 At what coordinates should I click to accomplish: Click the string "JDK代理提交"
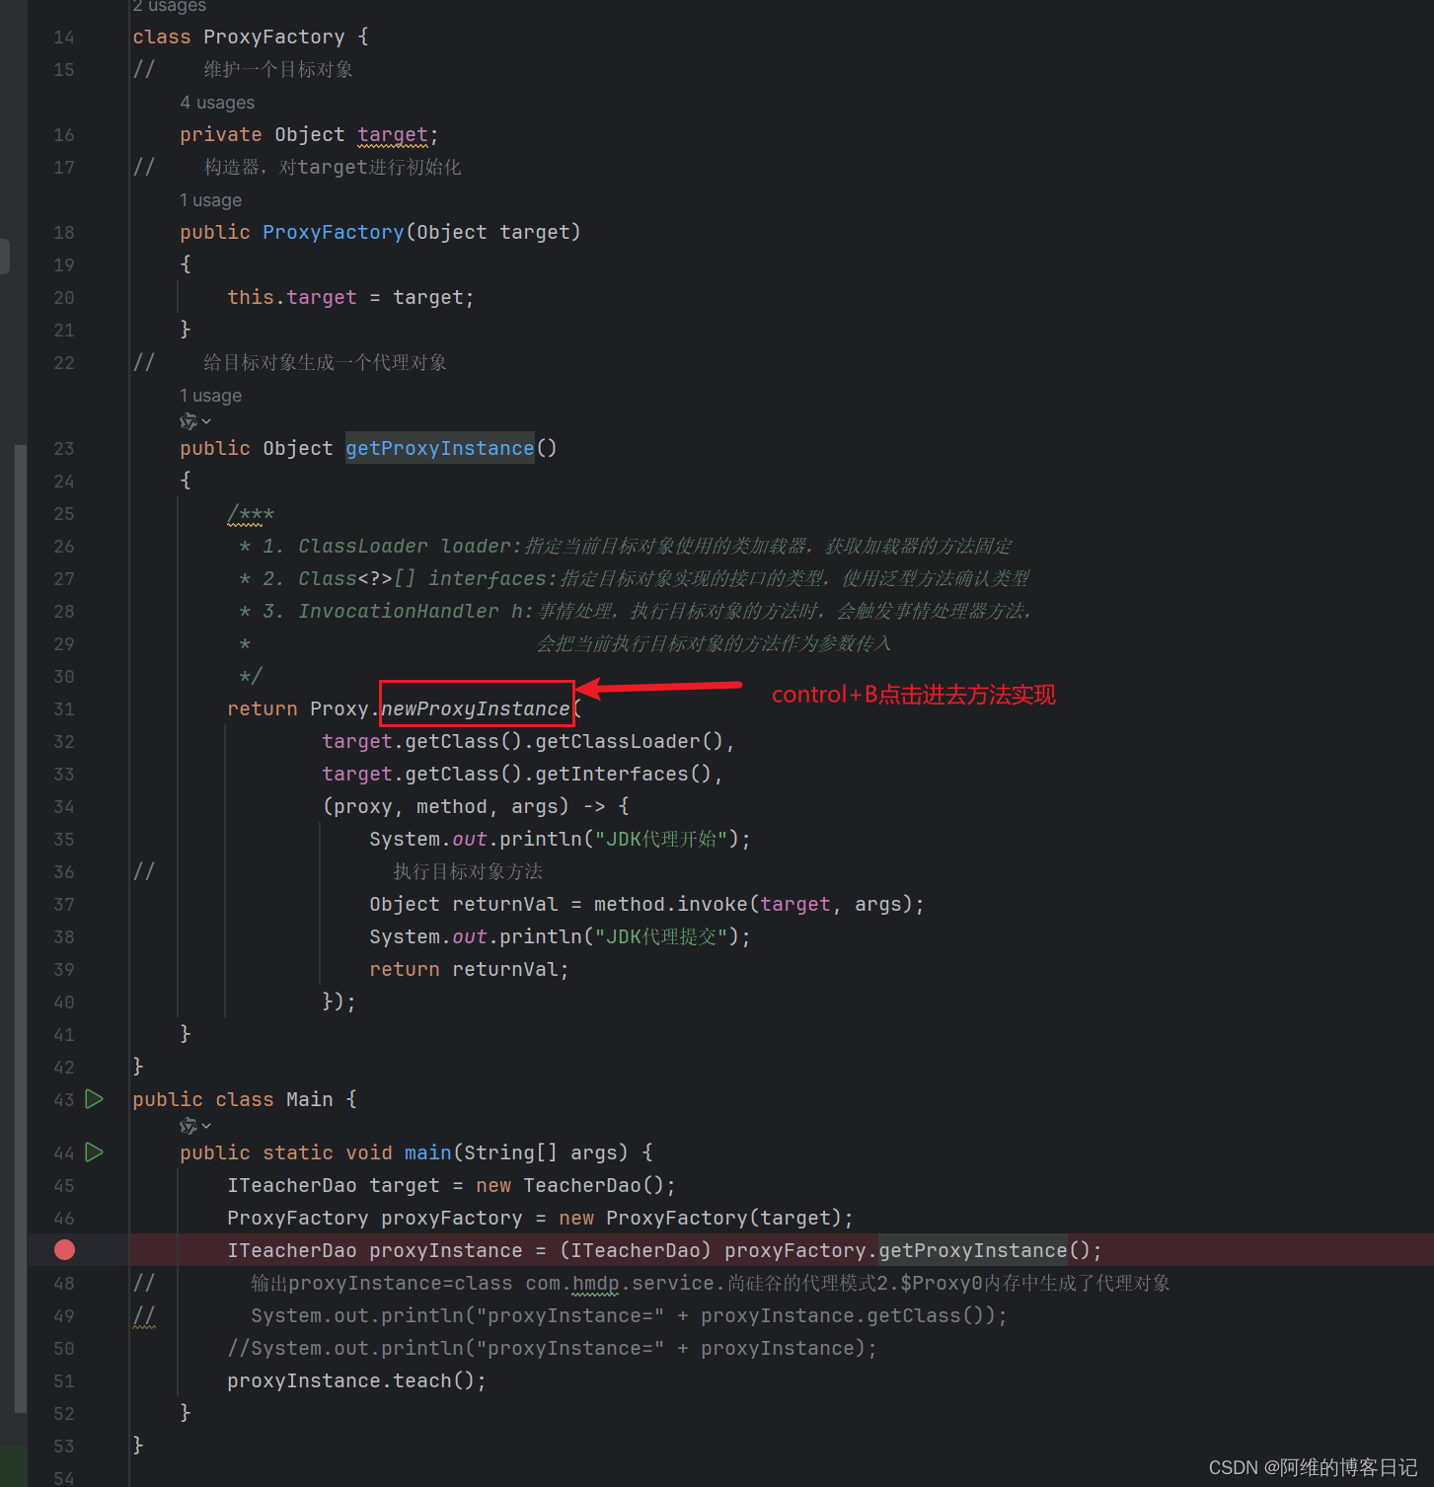pyautogui.click(x=660, y=936)
